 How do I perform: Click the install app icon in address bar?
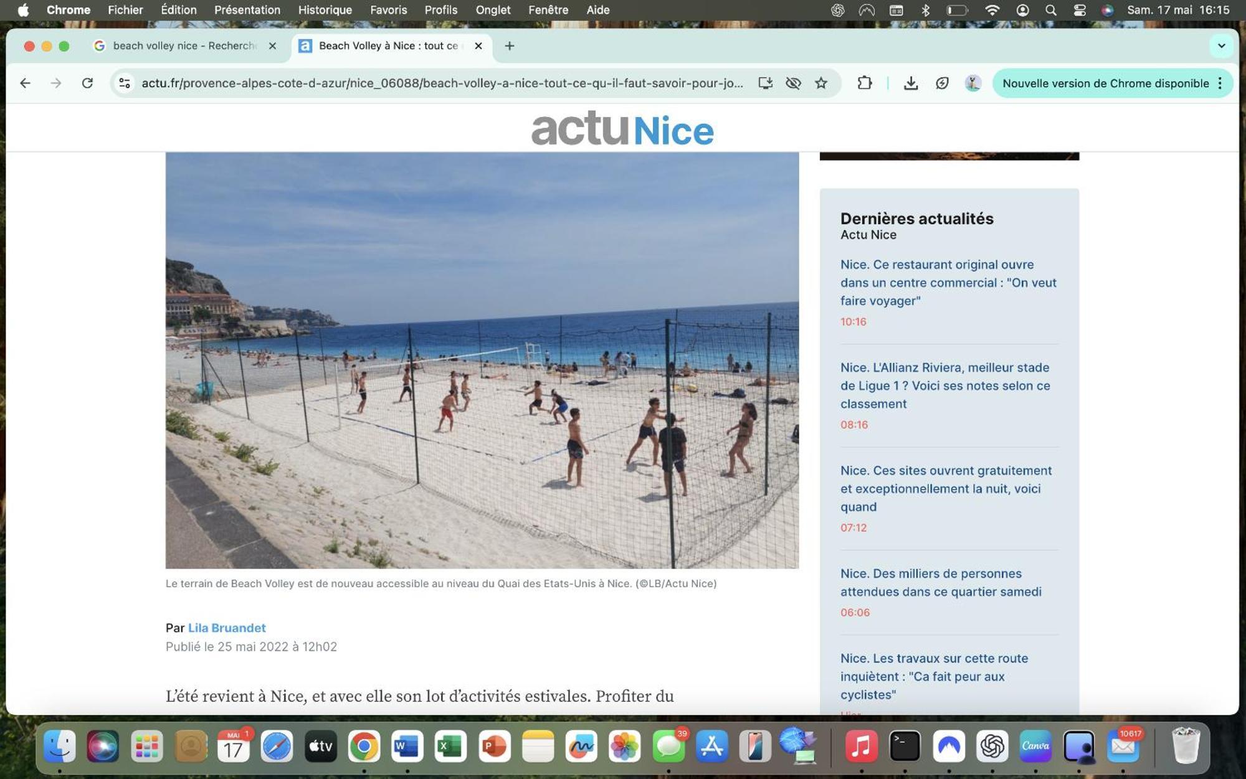coord(765,83)
